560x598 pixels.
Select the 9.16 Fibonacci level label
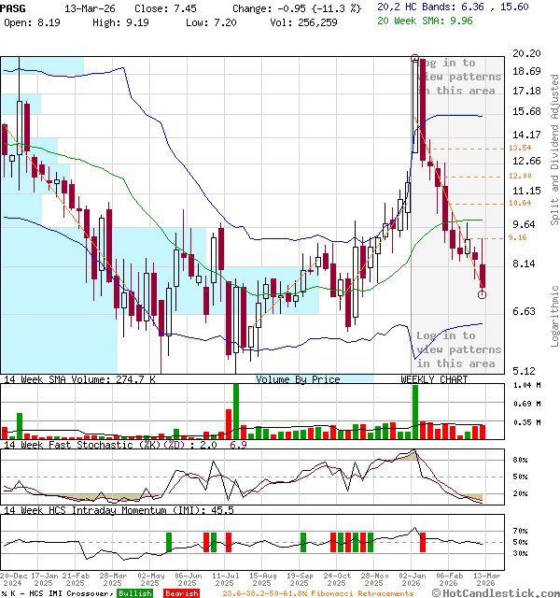518,238
